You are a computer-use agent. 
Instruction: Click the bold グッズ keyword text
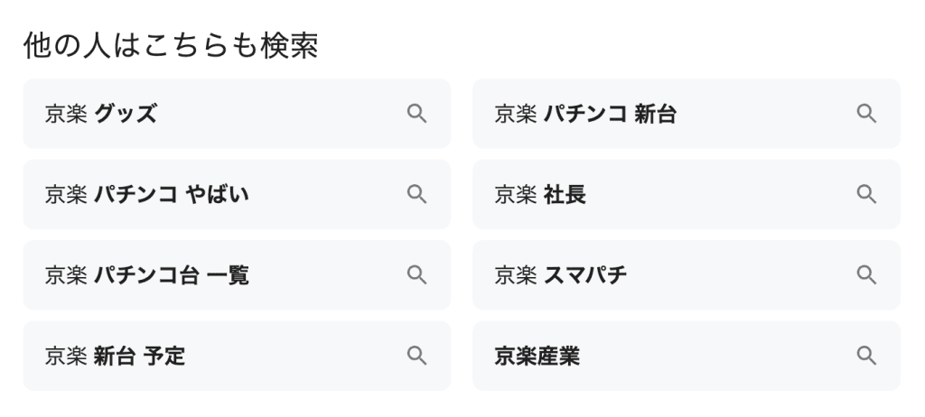point(126,114)
